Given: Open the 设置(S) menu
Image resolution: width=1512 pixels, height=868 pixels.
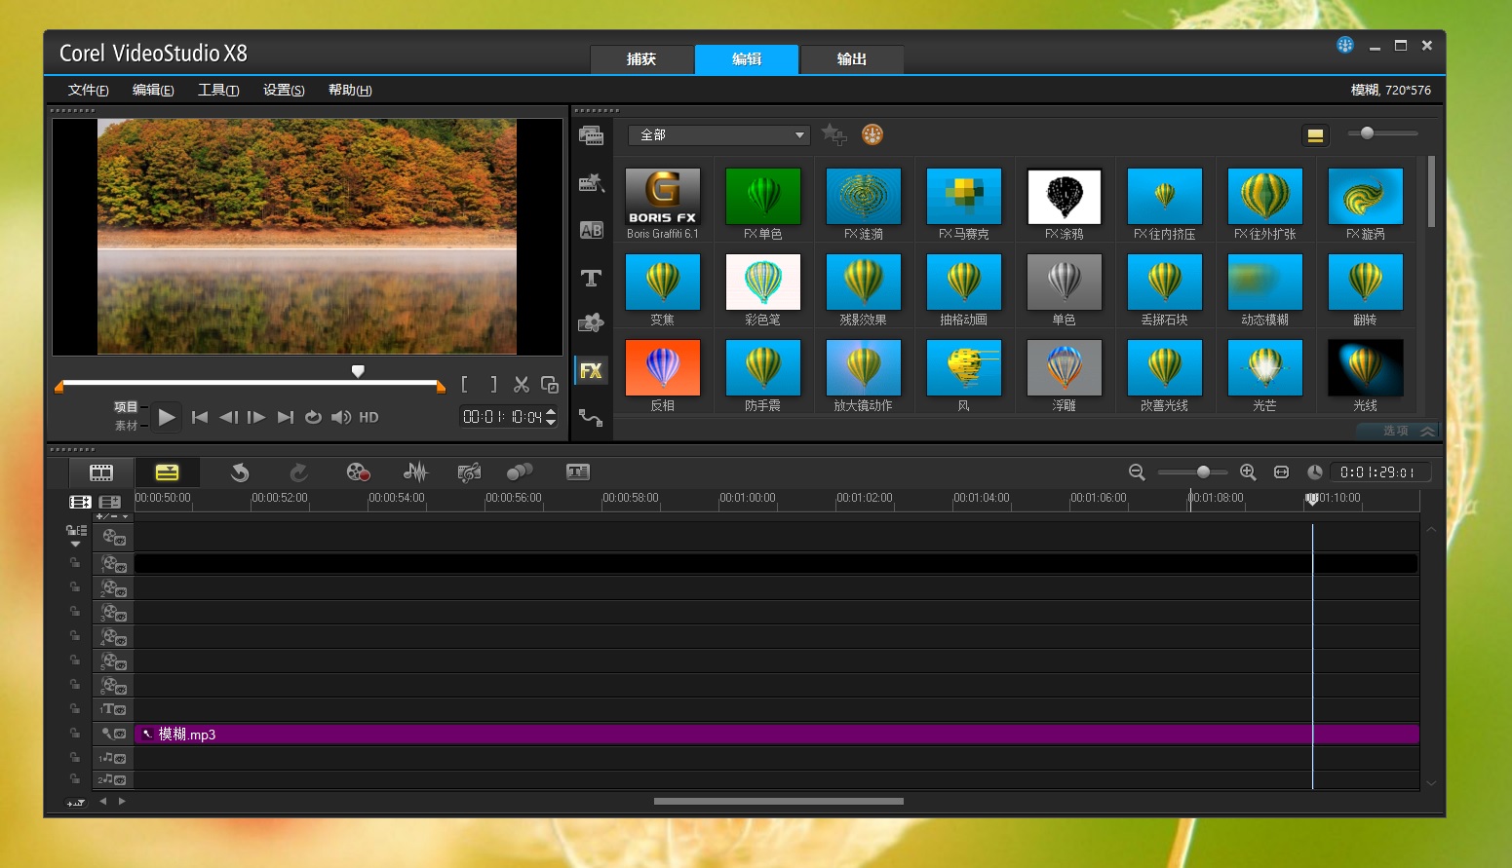Looking at the screenshot, I should pos(284,90).
